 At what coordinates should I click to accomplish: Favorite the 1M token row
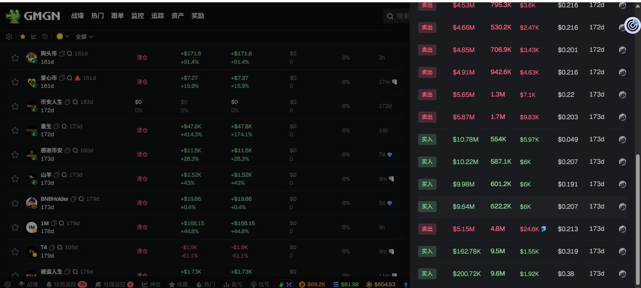[x=15, y=227]
